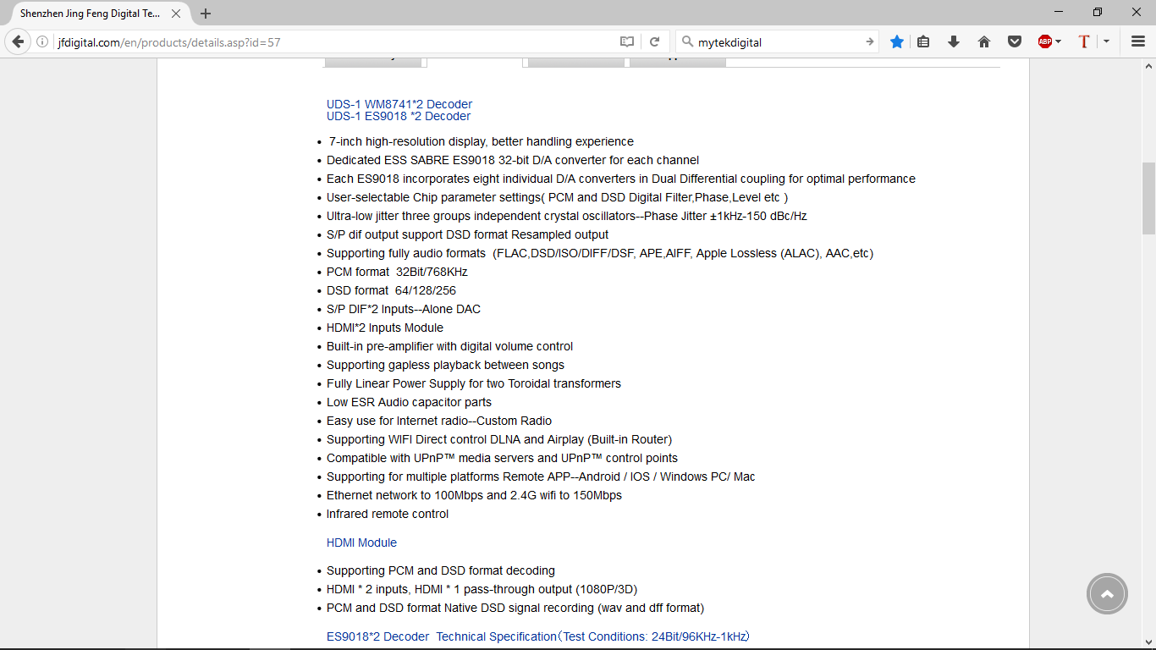
Task: Show site information for jfdigital.com
Action: pos(42,41)
